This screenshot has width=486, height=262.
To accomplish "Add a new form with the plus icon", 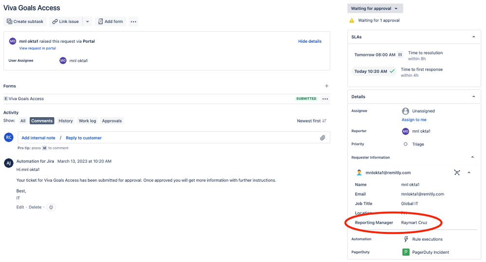I will click(x=326, y=86).
